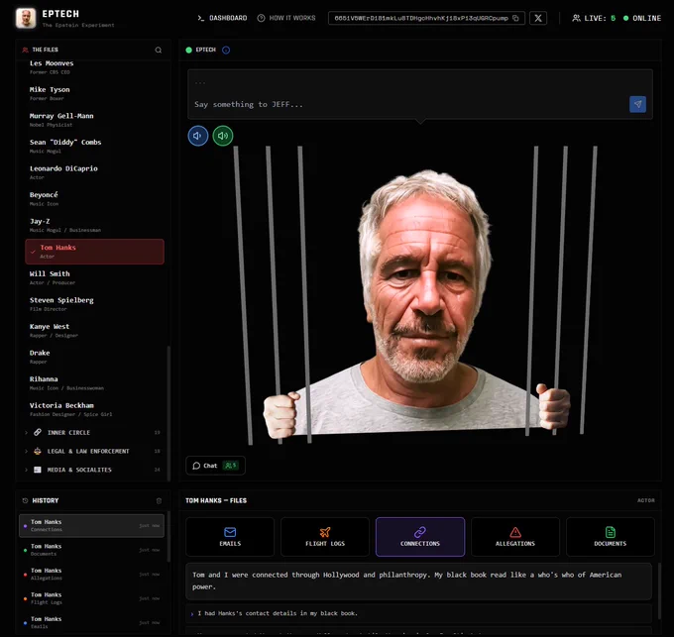Viewport: 674px width, 637px height.
Task: Click the green loud speaker button
Action: (x=223, y=136)
